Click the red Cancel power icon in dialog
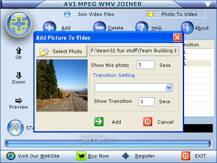This screenshot has width=217, height=163. 148,122
